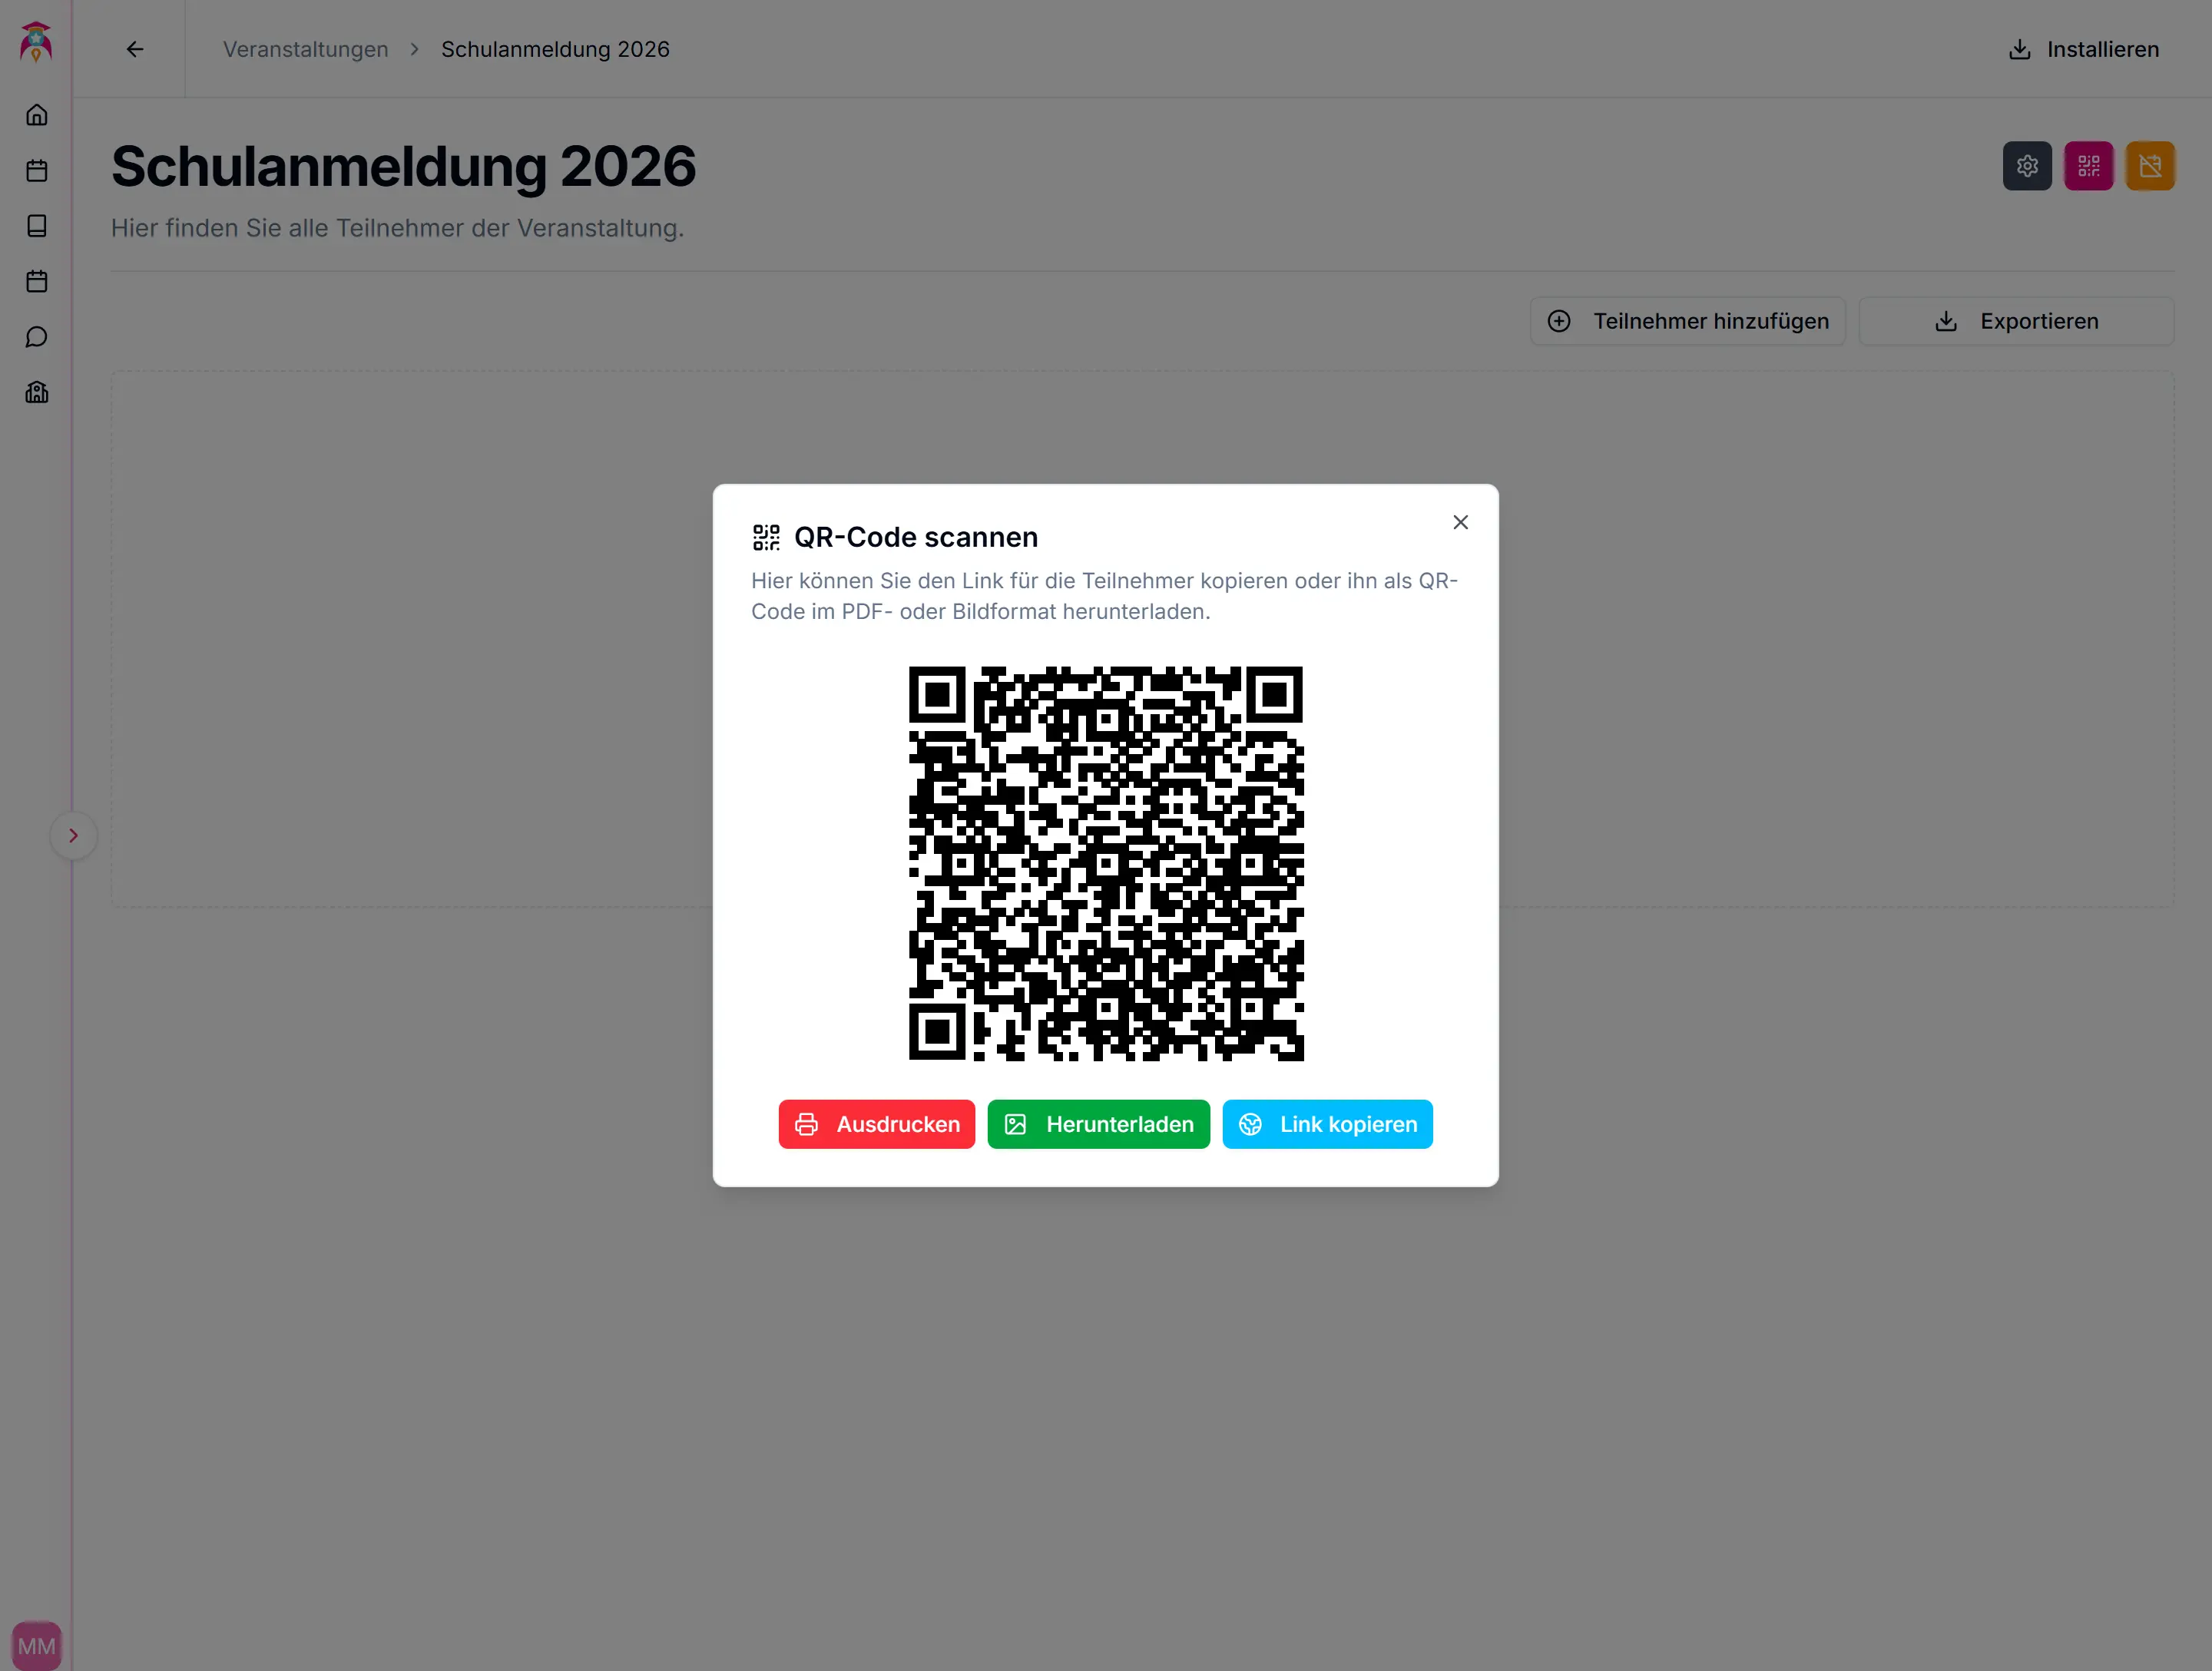Expand the sidebar with chevron toggle
The height and width of the screenshot is (1671, 2212).
coord(73,836)
